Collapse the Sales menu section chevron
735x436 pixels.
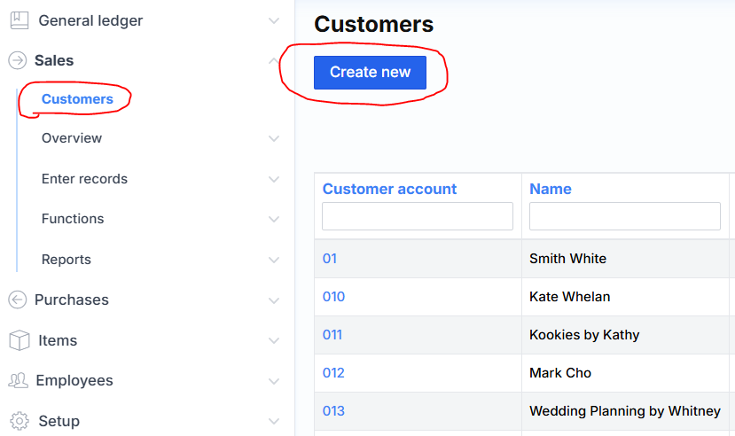[274, 60]
